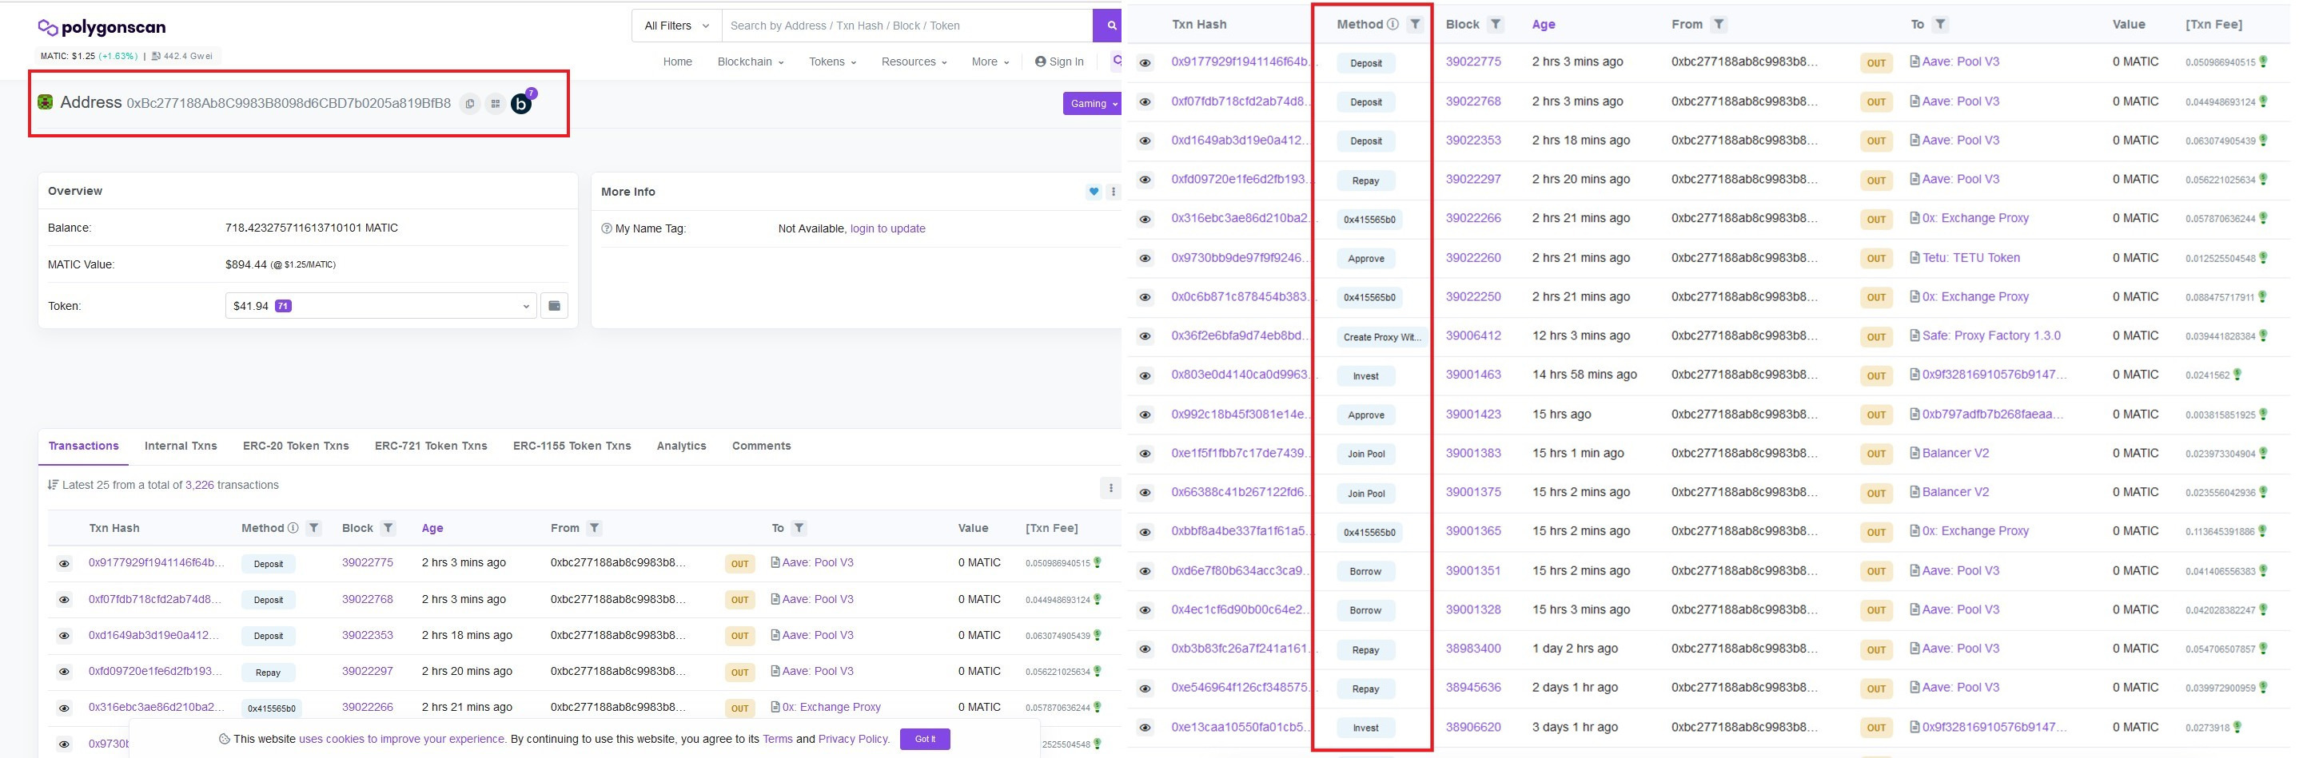Open the Comments tab

(x=761, y=446)
